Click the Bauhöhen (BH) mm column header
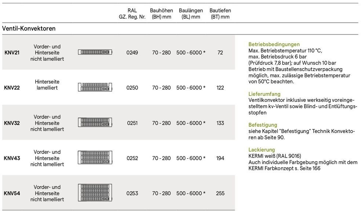The height and width of the screenshot is (211, 361). coord(161,14)
